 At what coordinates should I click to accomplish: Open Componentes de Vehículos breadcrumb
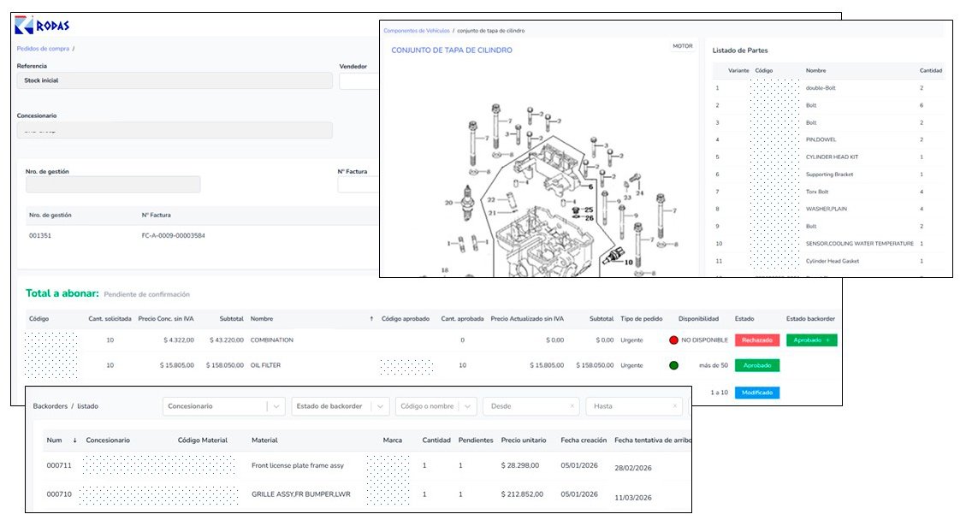416,31
